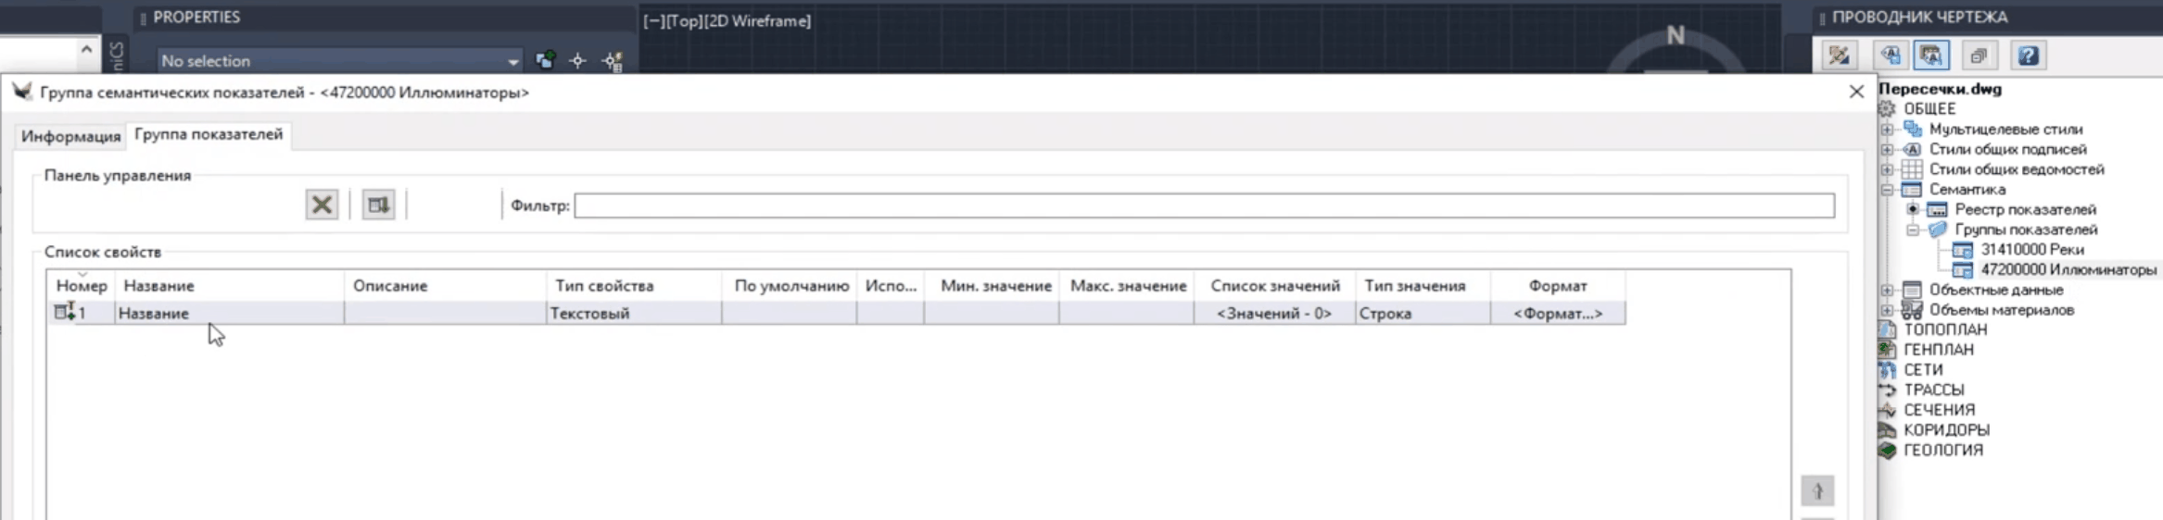Click into the Фильтр input field
This screenshot has width=2163, height=520.
(1203, 205)
